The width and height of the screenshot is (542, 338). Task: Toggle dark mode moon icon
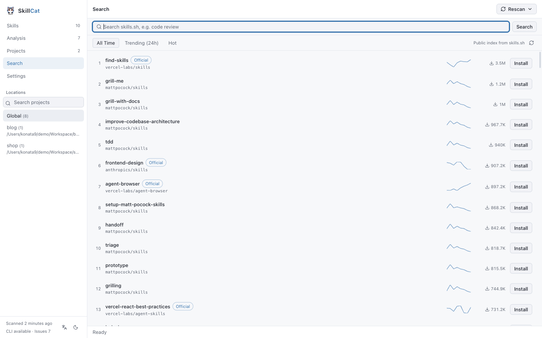[76, 327]
